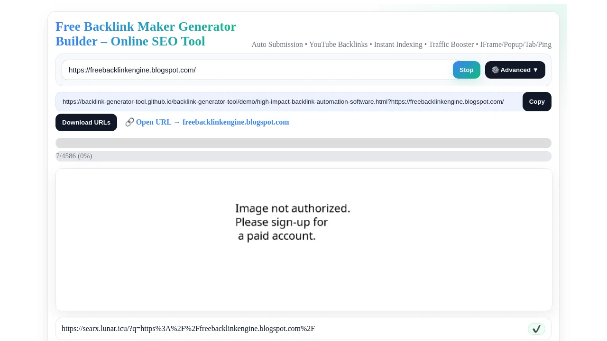Click the gear icon on Advanced button
This screenshot has height=341, width=607.
tap(495, 70)
